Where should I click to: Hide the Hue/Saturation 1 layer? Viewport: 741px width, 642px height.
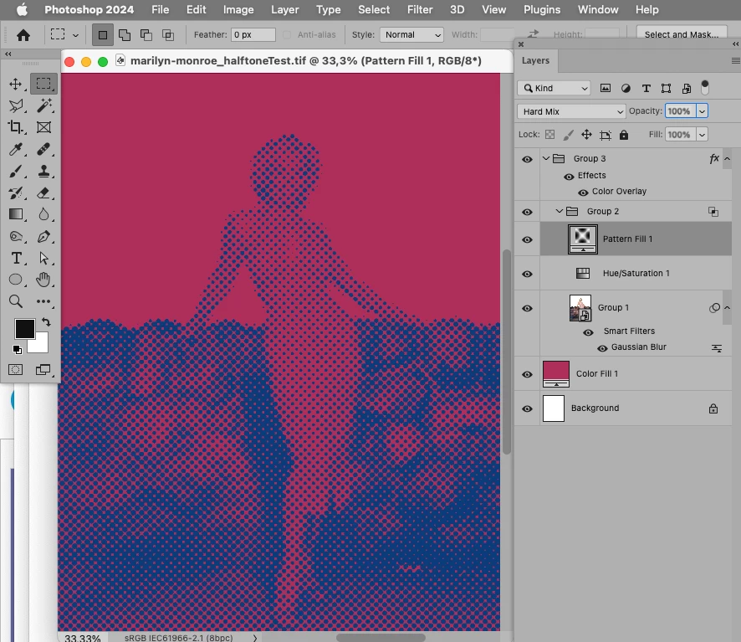[x=528, y=274]
